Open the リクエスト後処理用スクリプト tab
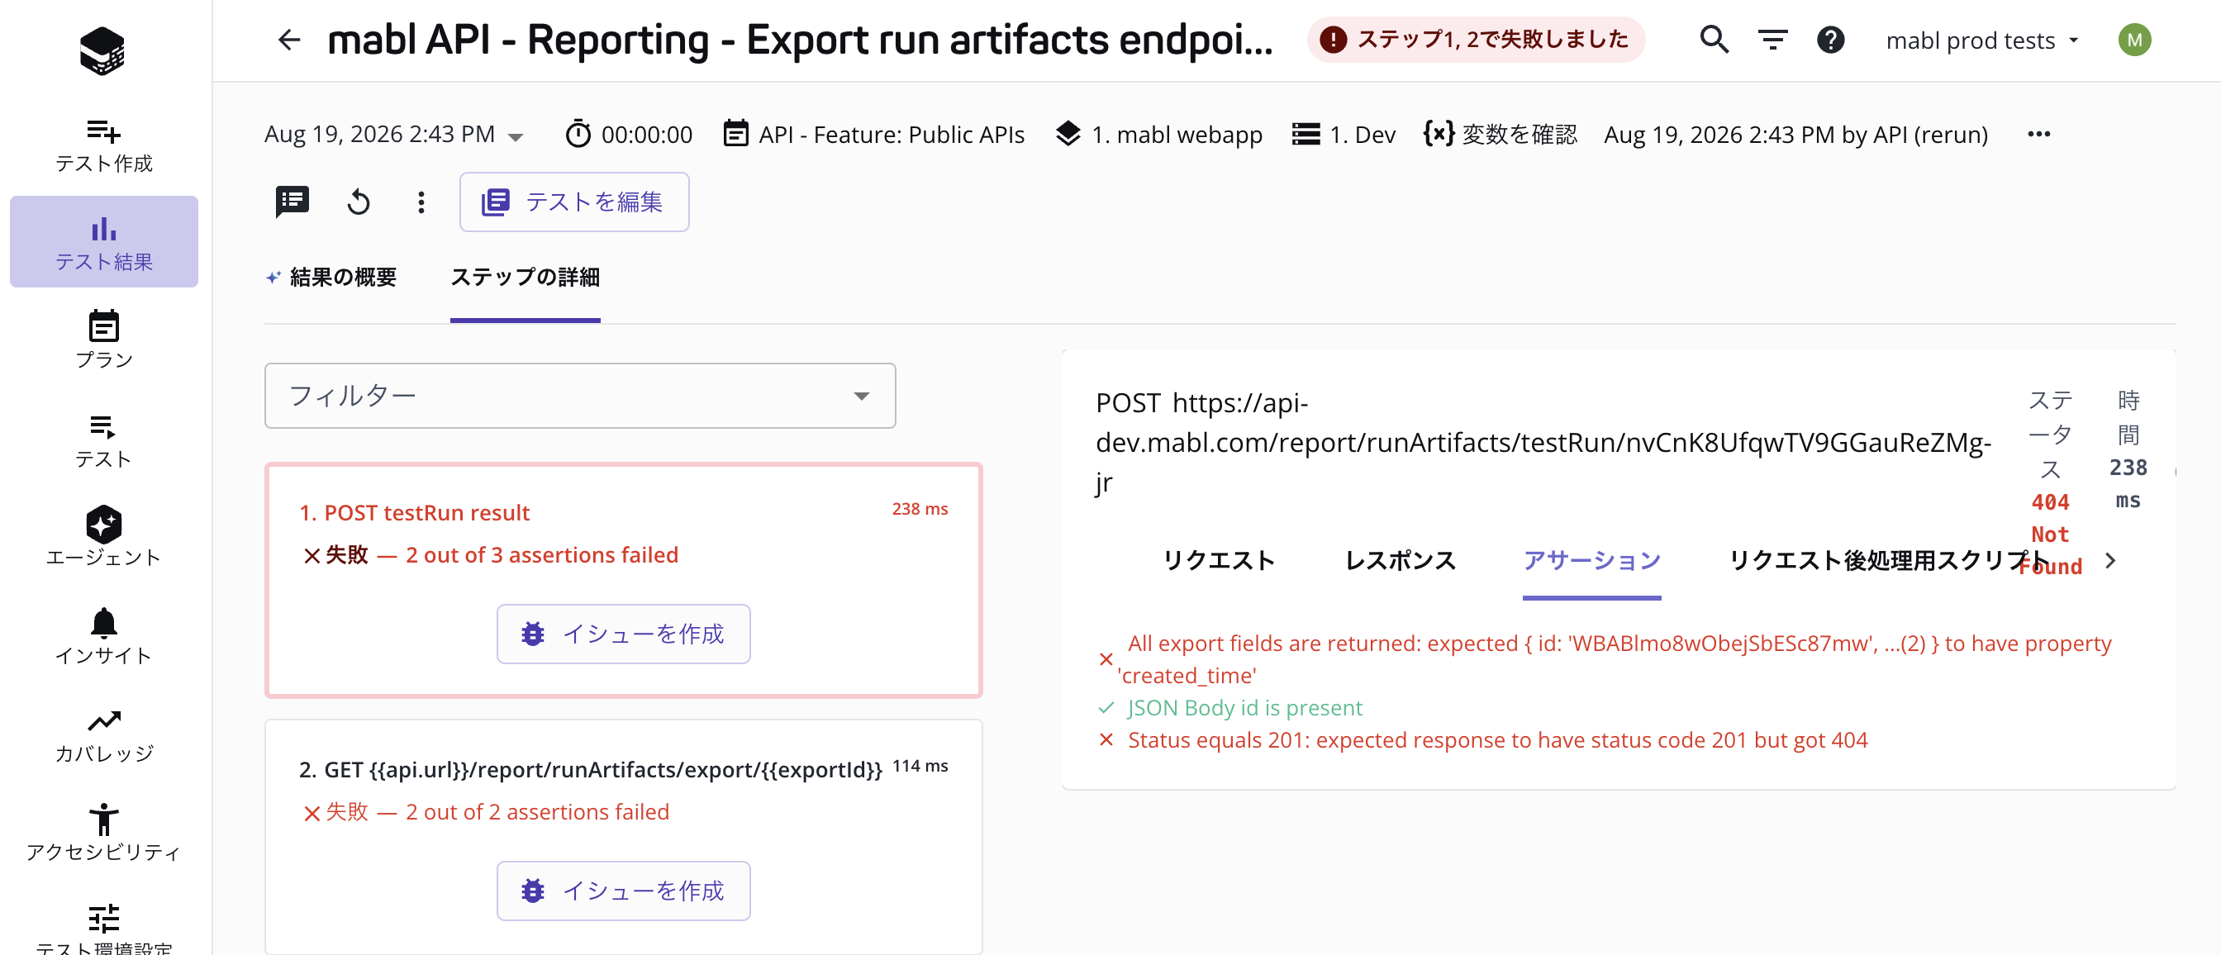This screenshot has width=2221, height=955. [1888, 560]
